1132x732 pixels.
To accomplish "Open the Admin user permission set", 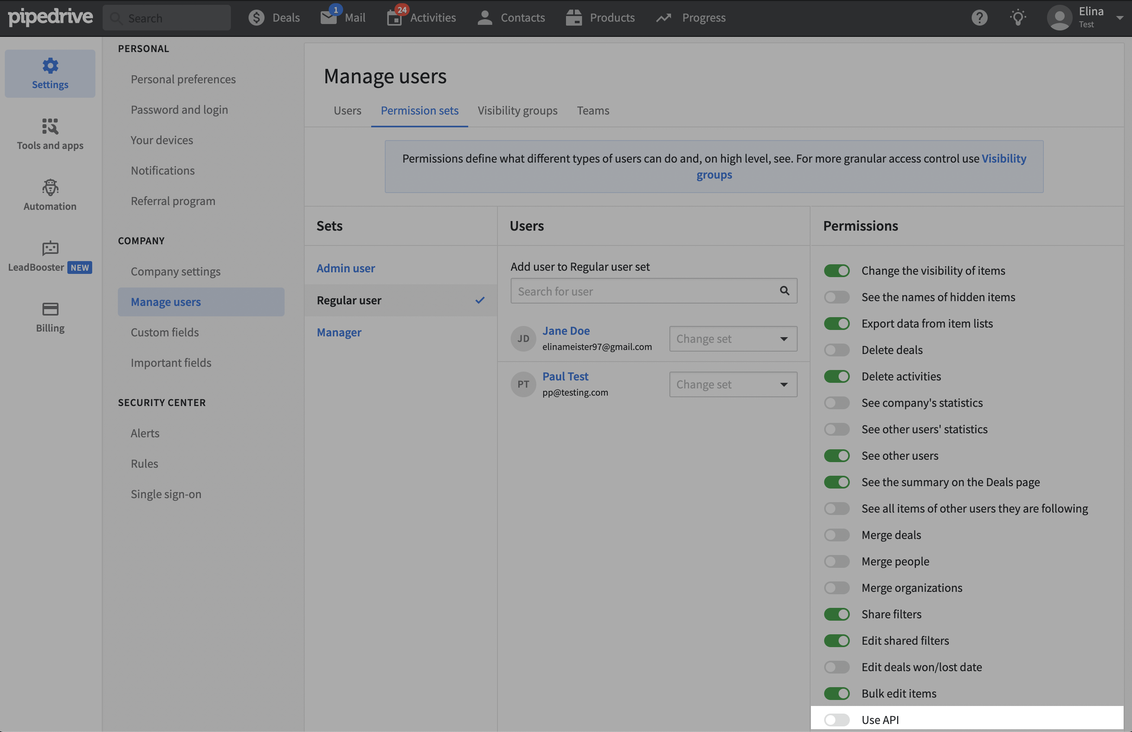I will (x=346, y=267).
